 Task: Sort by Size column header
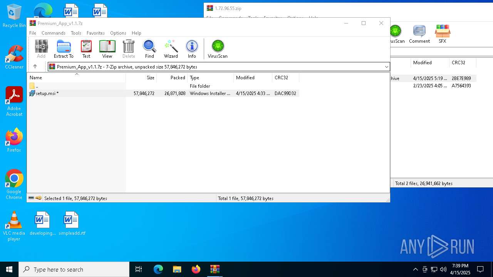[x=141, y=77]
